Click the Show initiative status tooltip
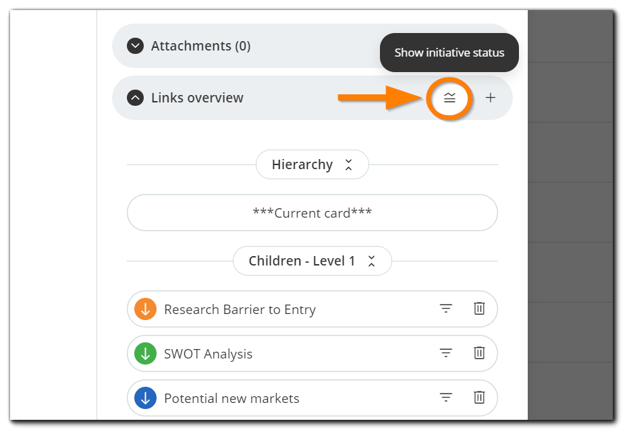The image size is (631, 438). [449, 53]
